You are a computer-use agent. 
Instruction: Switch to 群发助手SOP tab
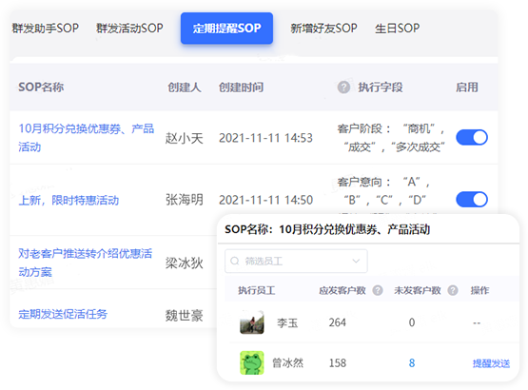(x=46, y=29)
